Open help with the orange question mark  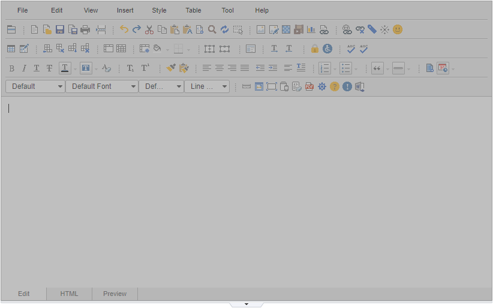pos(335,86)
